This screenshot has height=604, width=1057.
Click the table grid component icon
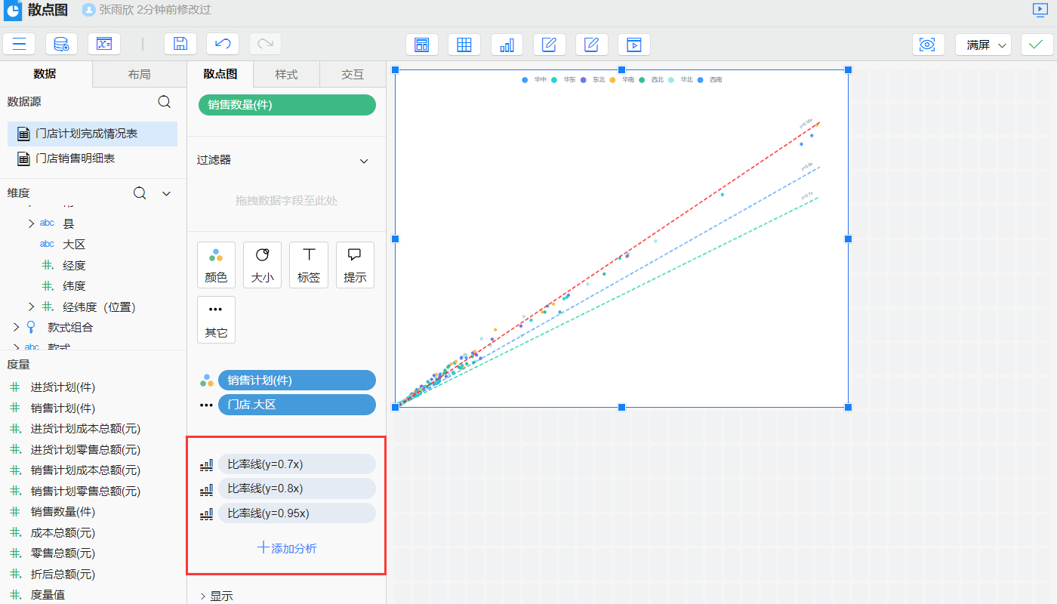pos(464,45)
